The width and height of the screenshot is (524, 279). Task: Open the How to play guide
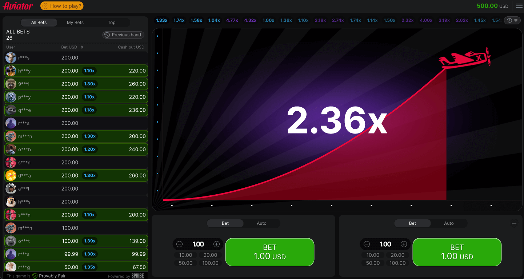click(x=62, y=6)
